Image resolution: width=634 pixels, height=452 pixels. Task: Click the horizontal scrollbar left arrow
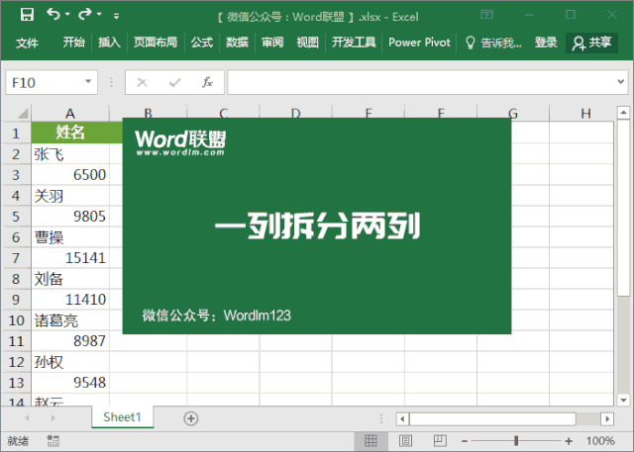point(402,419)
